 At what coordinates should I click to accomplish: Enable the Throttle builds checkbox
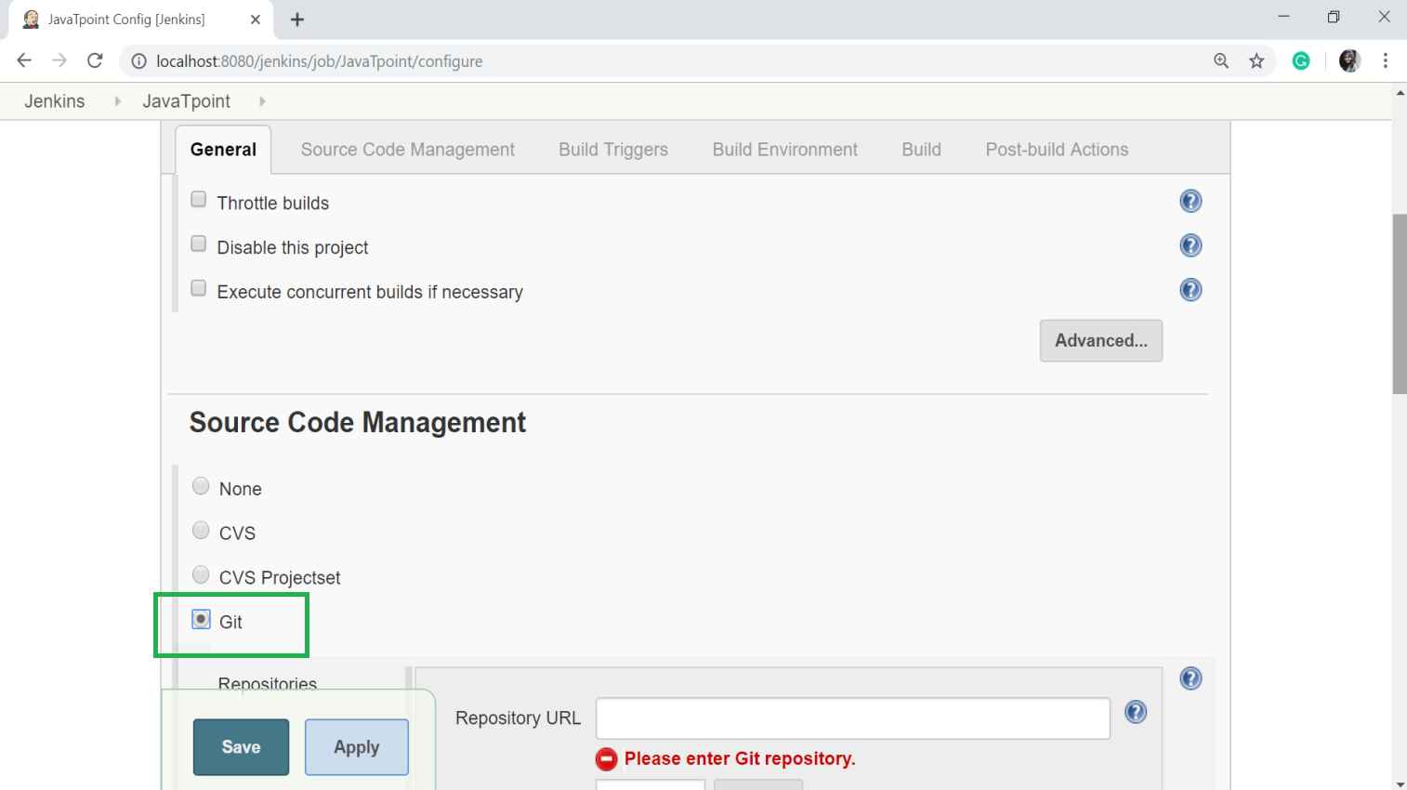coord(198,200)
